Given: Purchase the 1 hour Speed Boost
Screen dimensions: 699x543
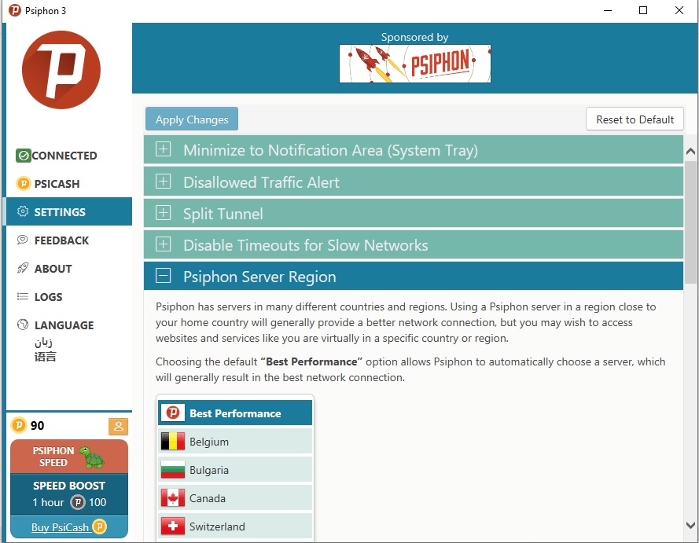Looking at the screenshot, I should pos(69,494).
